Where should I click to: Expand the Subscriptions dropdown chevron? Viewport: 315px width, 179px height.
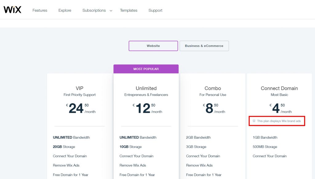[x=111, y=11]
